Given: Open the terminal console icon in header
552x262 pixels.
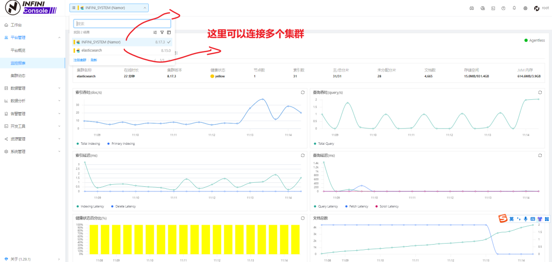Looking at the screenshot, I should (x=493, y=8).
